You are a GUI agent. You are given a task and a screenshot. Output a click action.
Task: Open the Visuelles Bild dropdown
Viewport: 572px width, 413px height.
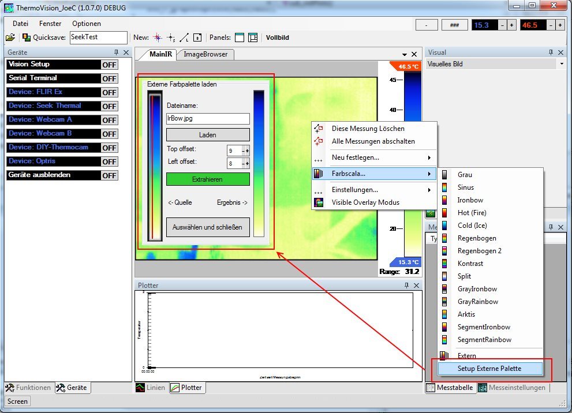coord(562,64)
